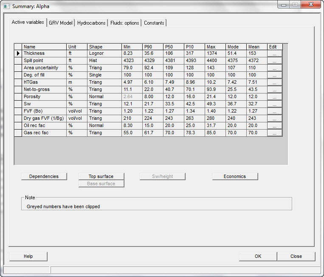Image resolution: width=324 pixels, height=277 pixels.
Task: Click the m unit cell for HTGas
Action: (x=77, y=82)
